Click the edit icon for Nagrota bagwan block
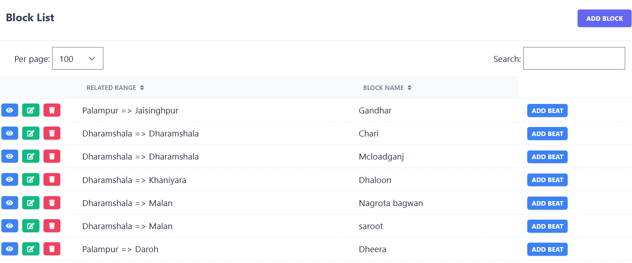The height and width of the screenshot is (263, 632). (30, 203)
